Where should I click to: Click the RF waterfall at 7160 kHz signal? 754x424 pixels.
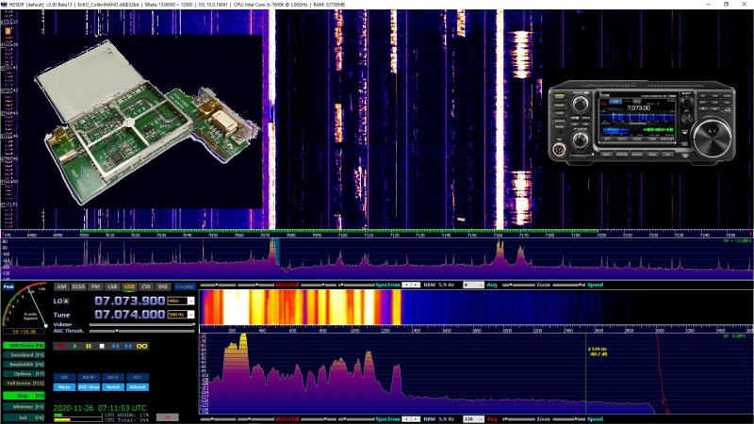[500, 121]
